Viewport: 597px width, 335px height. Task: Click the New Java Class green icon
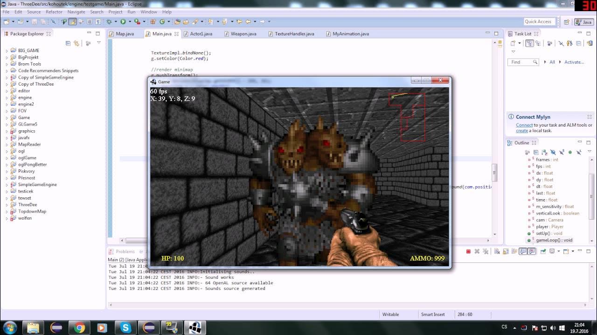point(162,21)
